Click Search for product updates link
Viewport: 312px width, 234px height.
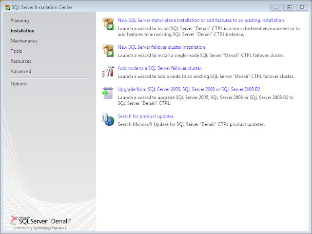click(x=146, y=116)
